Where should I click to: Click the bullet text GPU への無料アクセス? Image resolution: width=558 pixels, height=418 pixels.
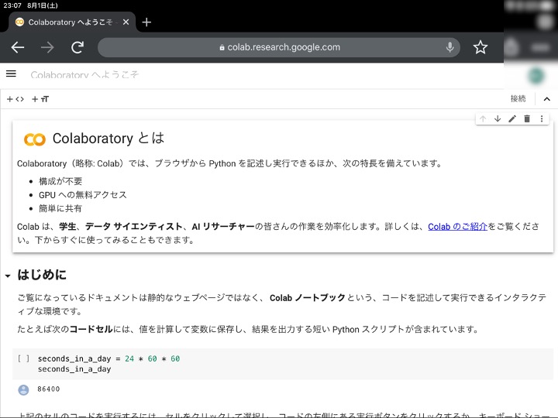[83, 195]
